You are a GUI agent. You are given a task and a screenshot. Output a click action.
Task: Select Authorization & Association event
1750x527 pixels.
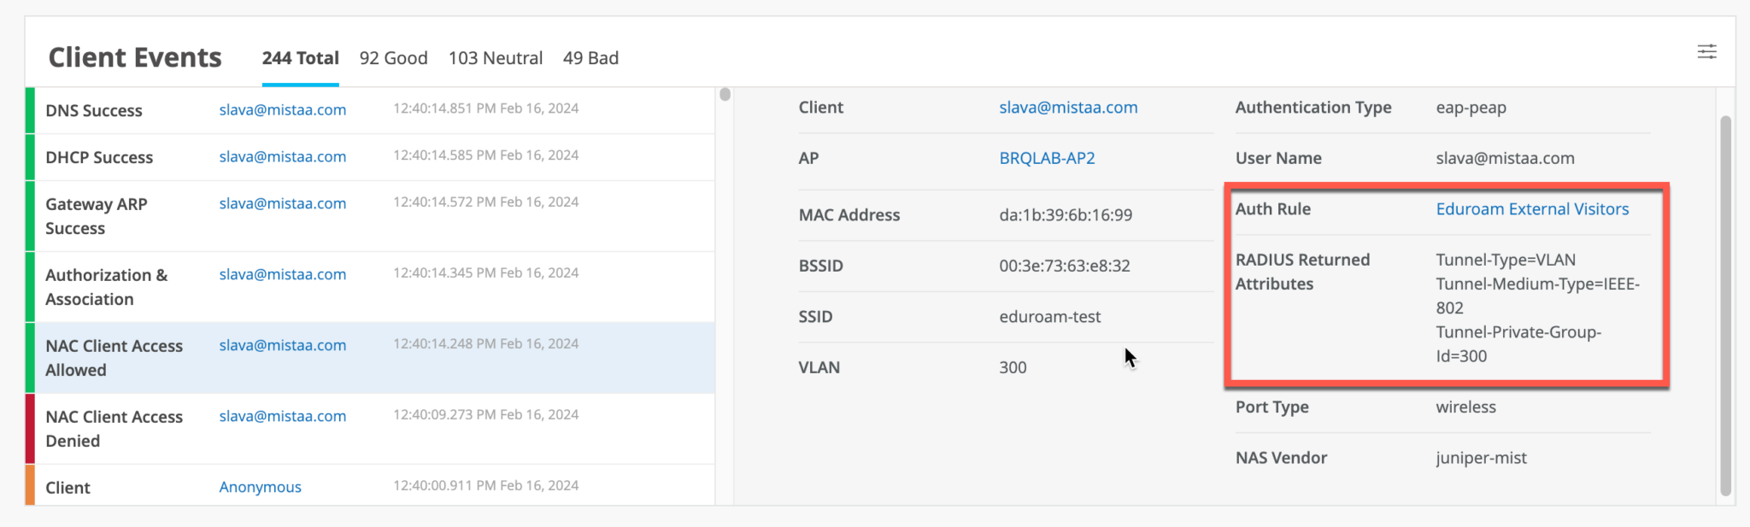tap(106, 287)
